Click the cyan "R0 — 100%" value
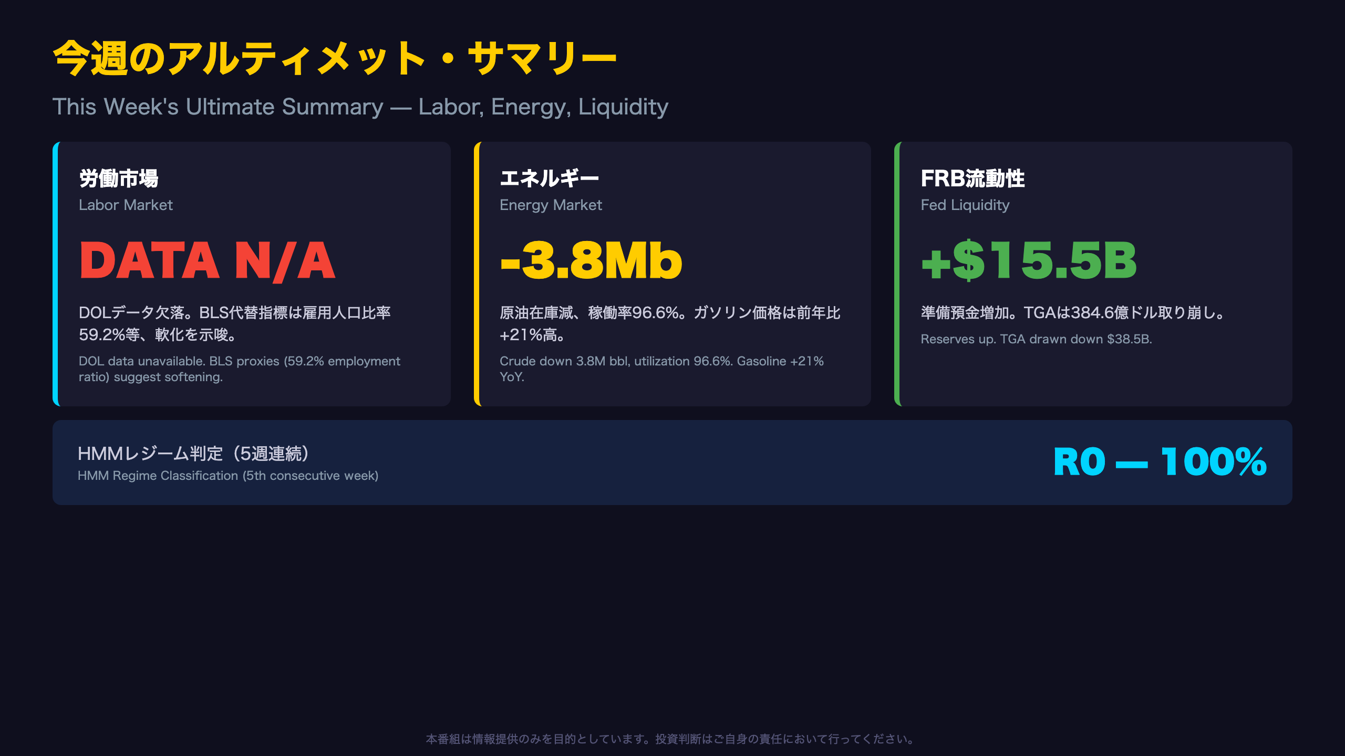This screenshot has width=1345, height=756. coord(1161,463)
